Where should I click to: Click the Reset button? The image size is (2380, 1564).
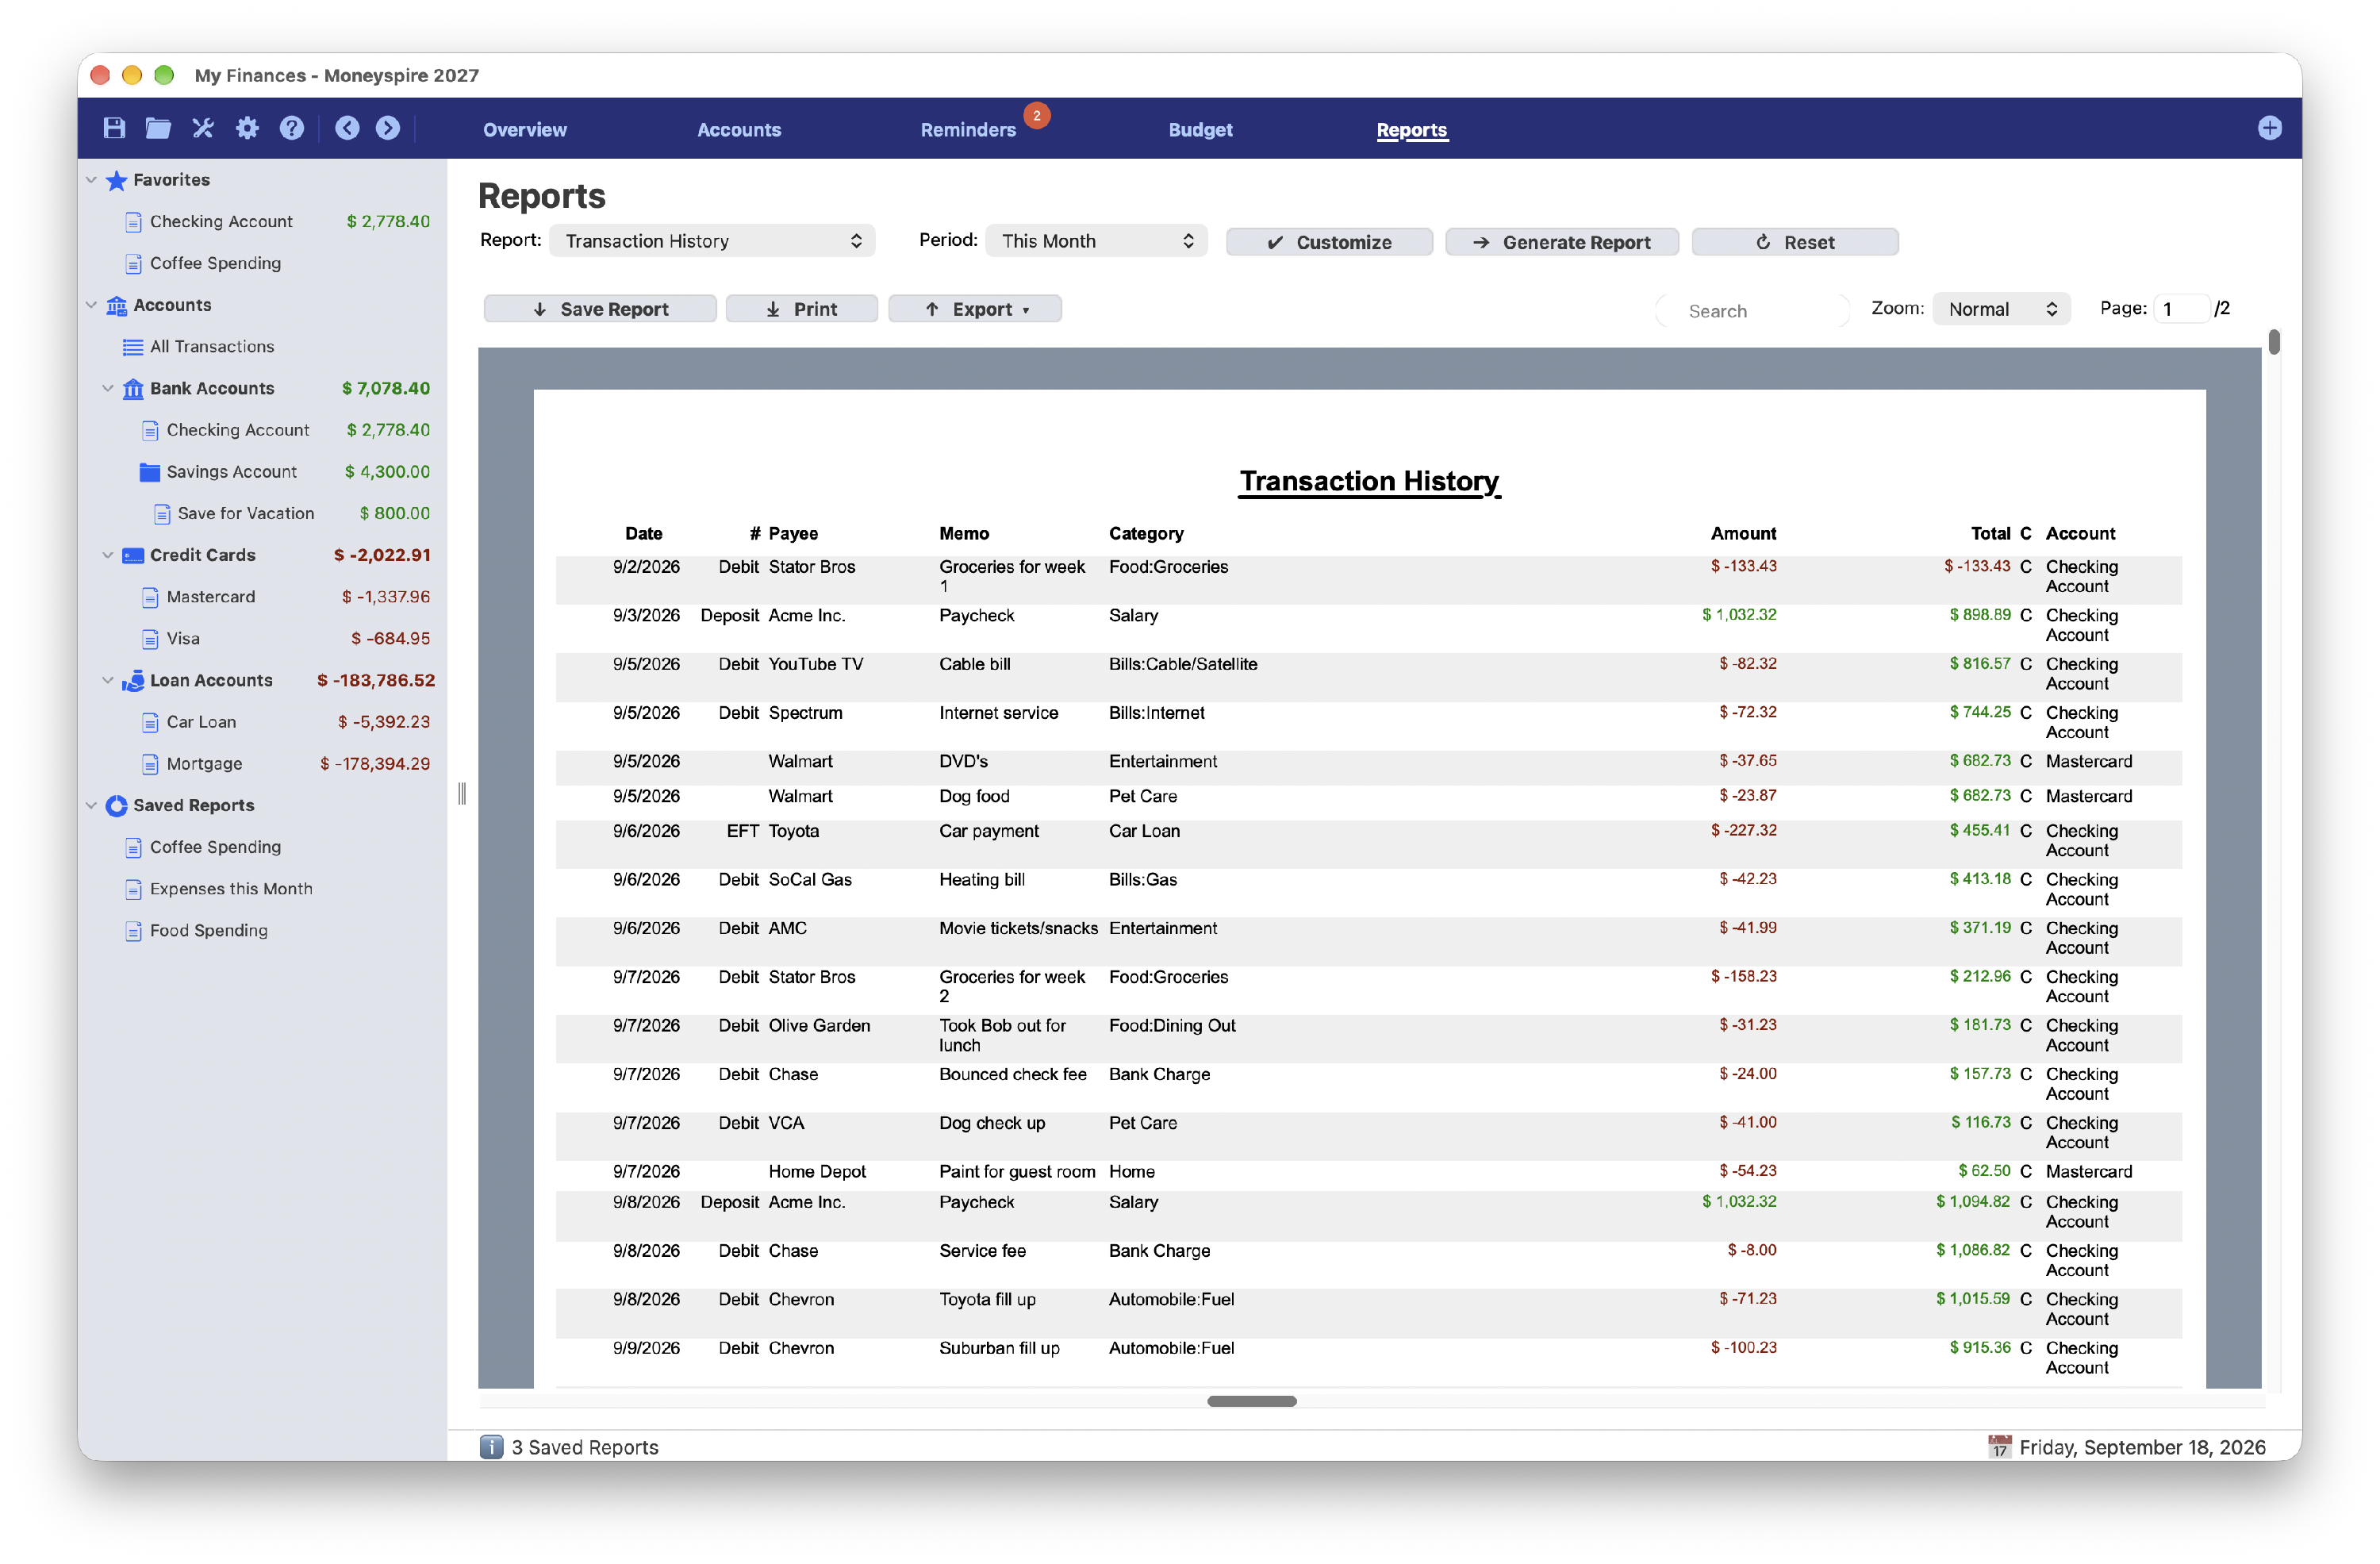pos(1795,242)
